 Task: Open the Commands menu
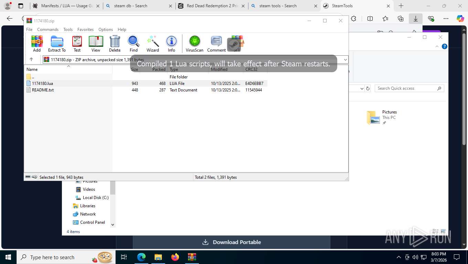click(48, 30)
